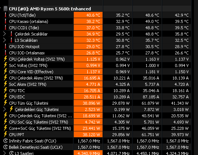The width and height of the screenshot is (198, 155).
Task: Click the CPU chip icon beside AMD Ryzen 5 5600
Action: pyautogui.click(x=6, y=9)
